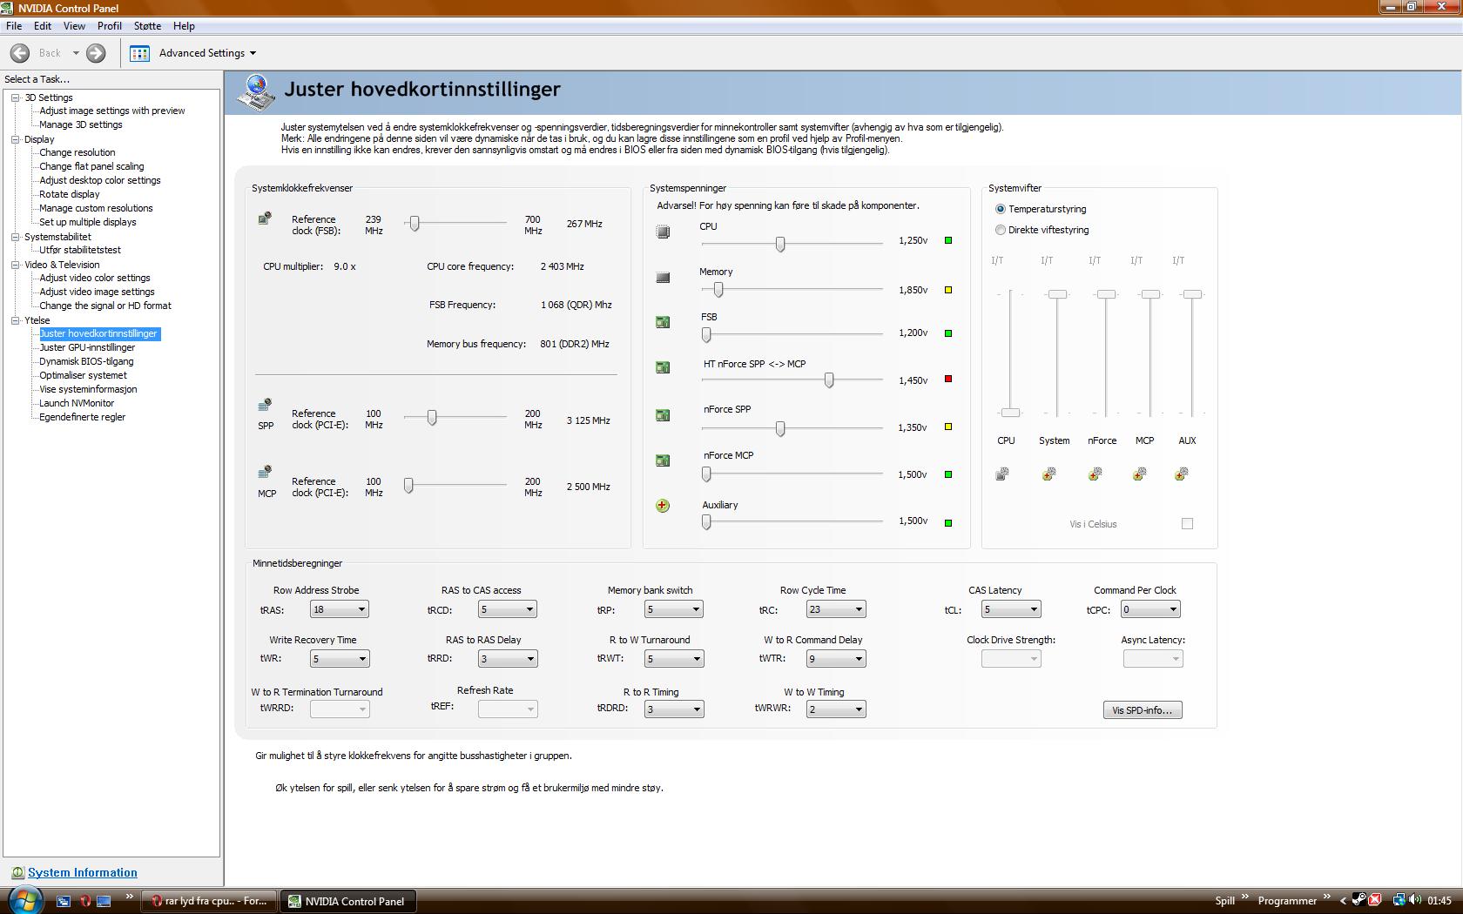The height and width of the screenshot is (914, 1463).
Task: Open the System Information link
Action: 83,872
